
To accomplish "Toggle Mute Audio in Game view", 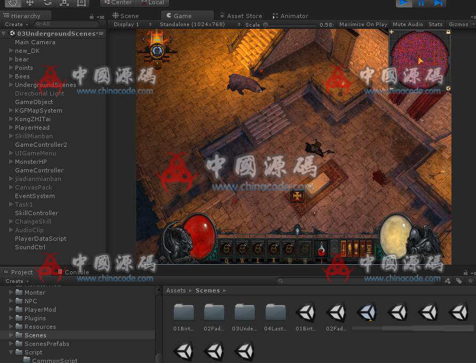I will 408,25.
